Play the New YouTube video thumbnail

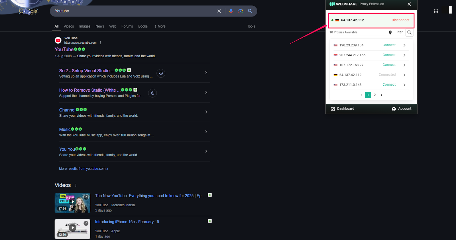(x=72, y=203)
